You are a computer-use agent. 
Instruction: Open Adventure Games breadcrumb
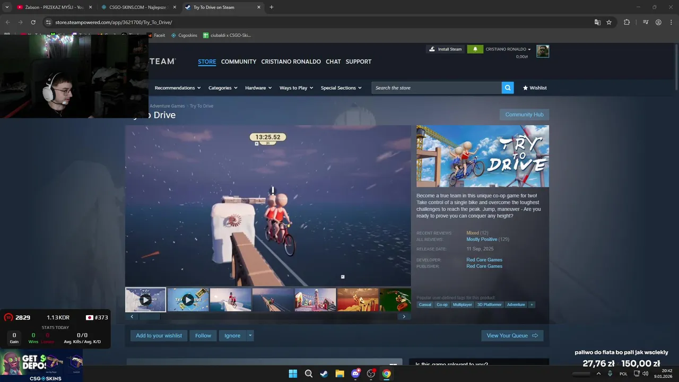click(167, 106)
